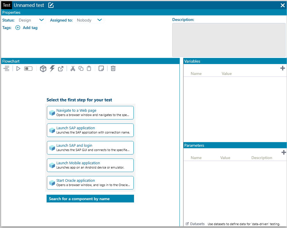287x228 pixels.
Task: Click the rename test pencil icon
Action: click(51, 5)
